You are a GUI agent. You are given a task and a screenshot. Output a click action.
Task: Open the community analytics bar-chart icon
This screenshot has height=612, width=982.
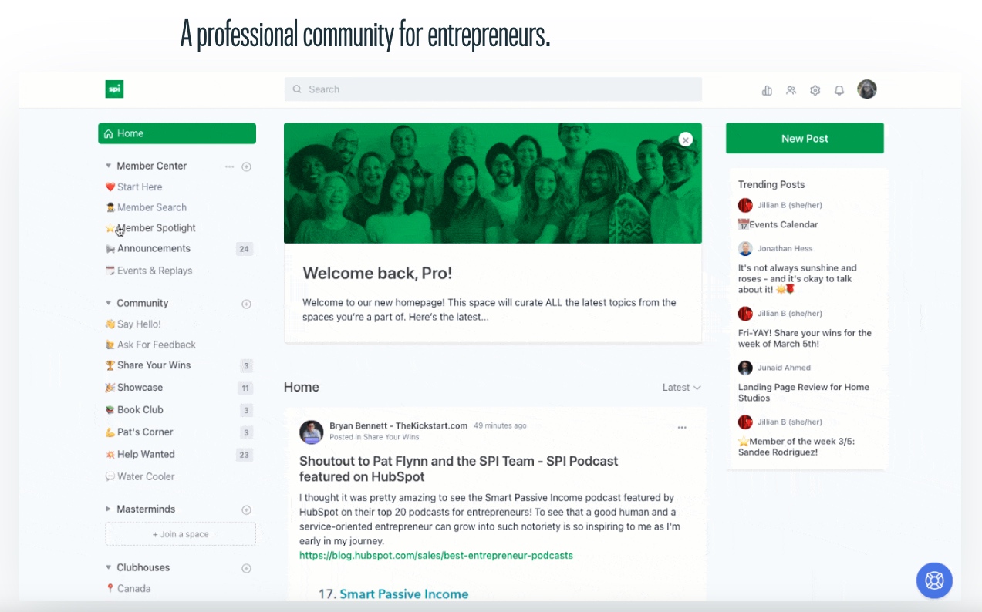click(x=767, y=89)
